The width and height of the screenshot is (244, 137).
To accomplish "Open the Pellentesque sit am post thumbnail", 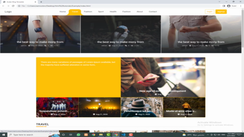I will pos(142,107).
